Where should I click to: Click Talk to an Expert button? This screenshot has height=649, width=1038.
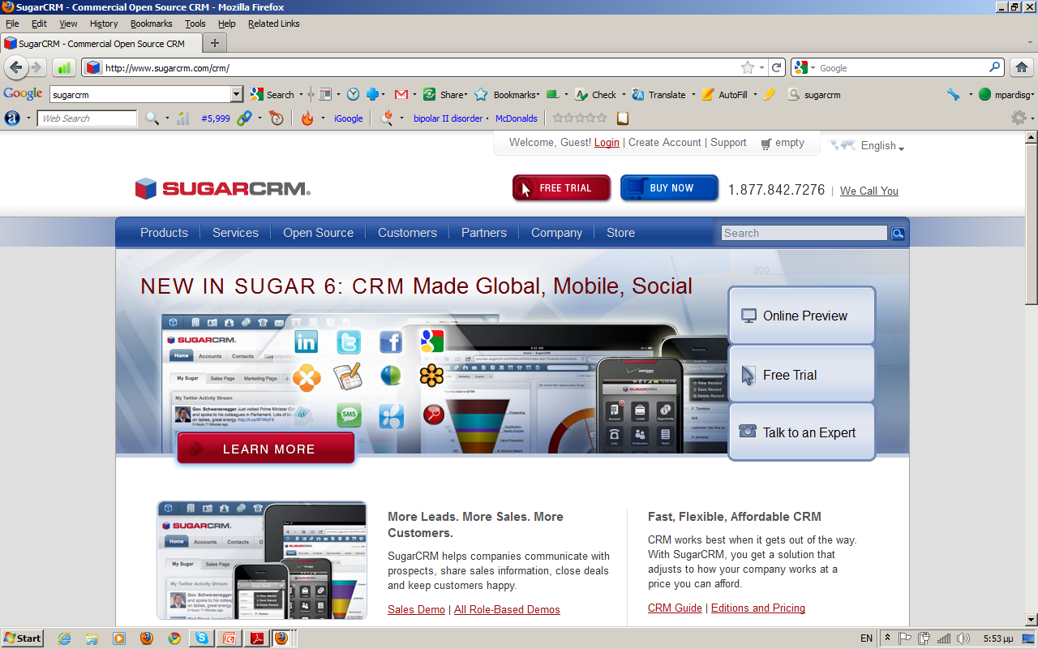(x=801, y=432)
